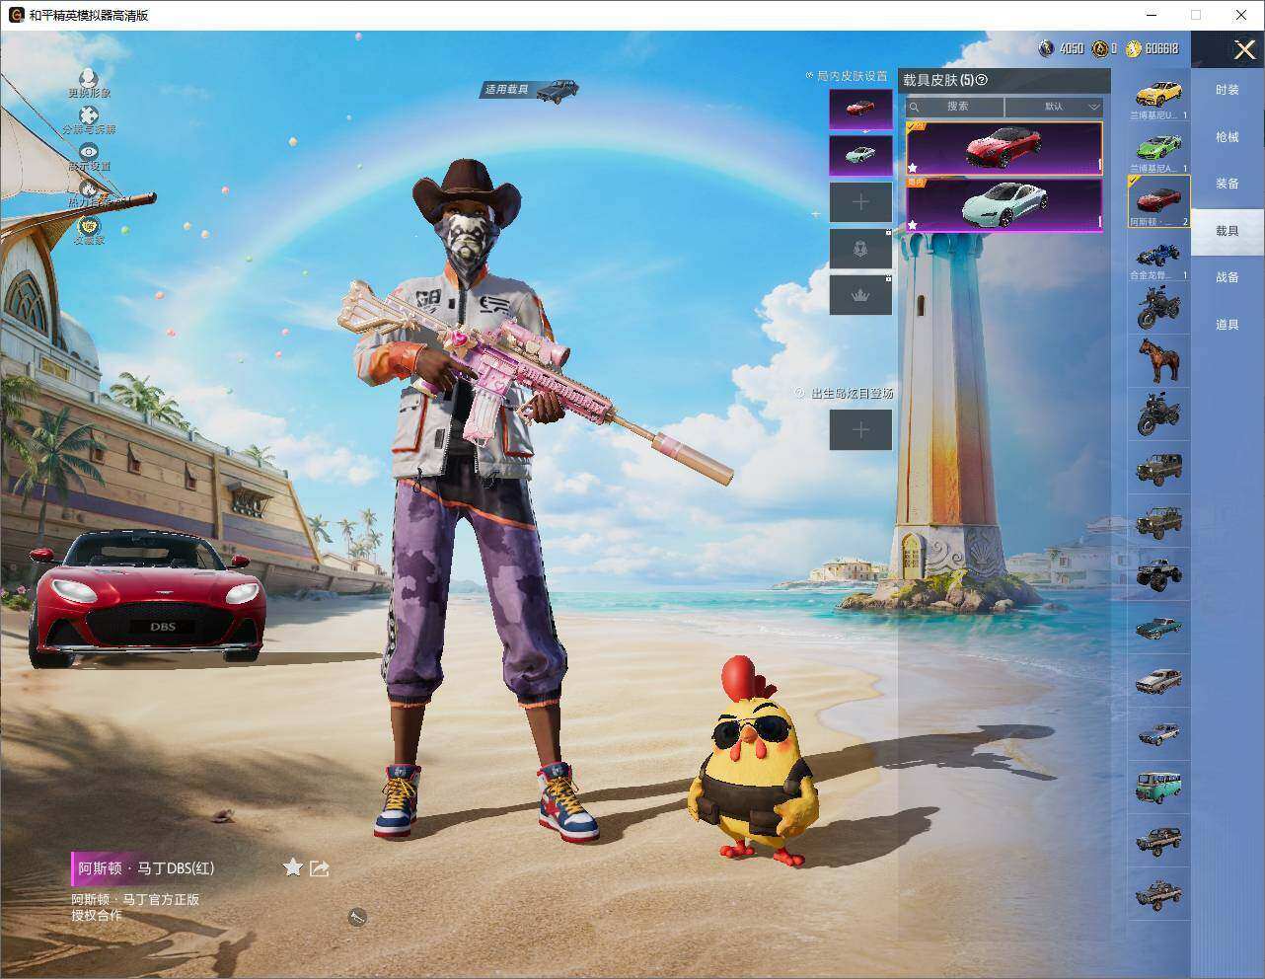Click the currency icon beside 4050
Screen dimensions: 1265x979
tap(1047, 48)
